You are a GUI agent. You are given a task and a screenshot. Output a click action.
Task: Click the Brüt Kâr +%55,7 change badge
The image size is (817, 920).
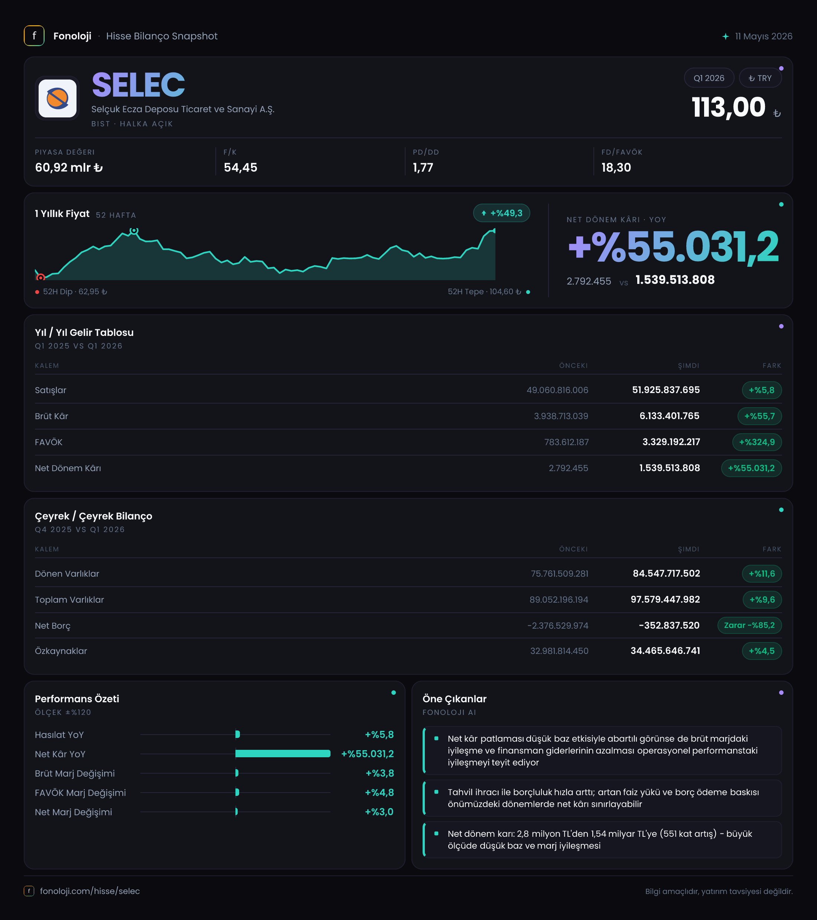759,416
